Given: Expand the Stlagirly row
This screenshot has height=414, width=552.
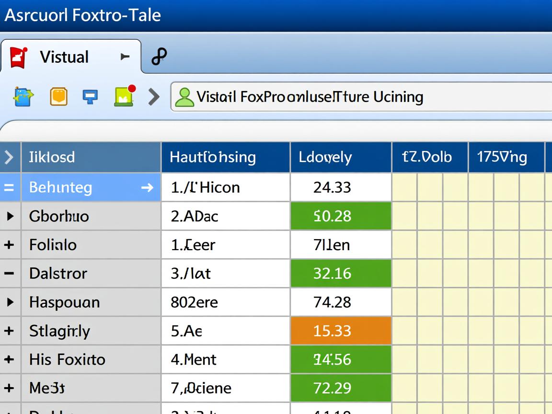Looking at the screenshot, I should point(10,331).
